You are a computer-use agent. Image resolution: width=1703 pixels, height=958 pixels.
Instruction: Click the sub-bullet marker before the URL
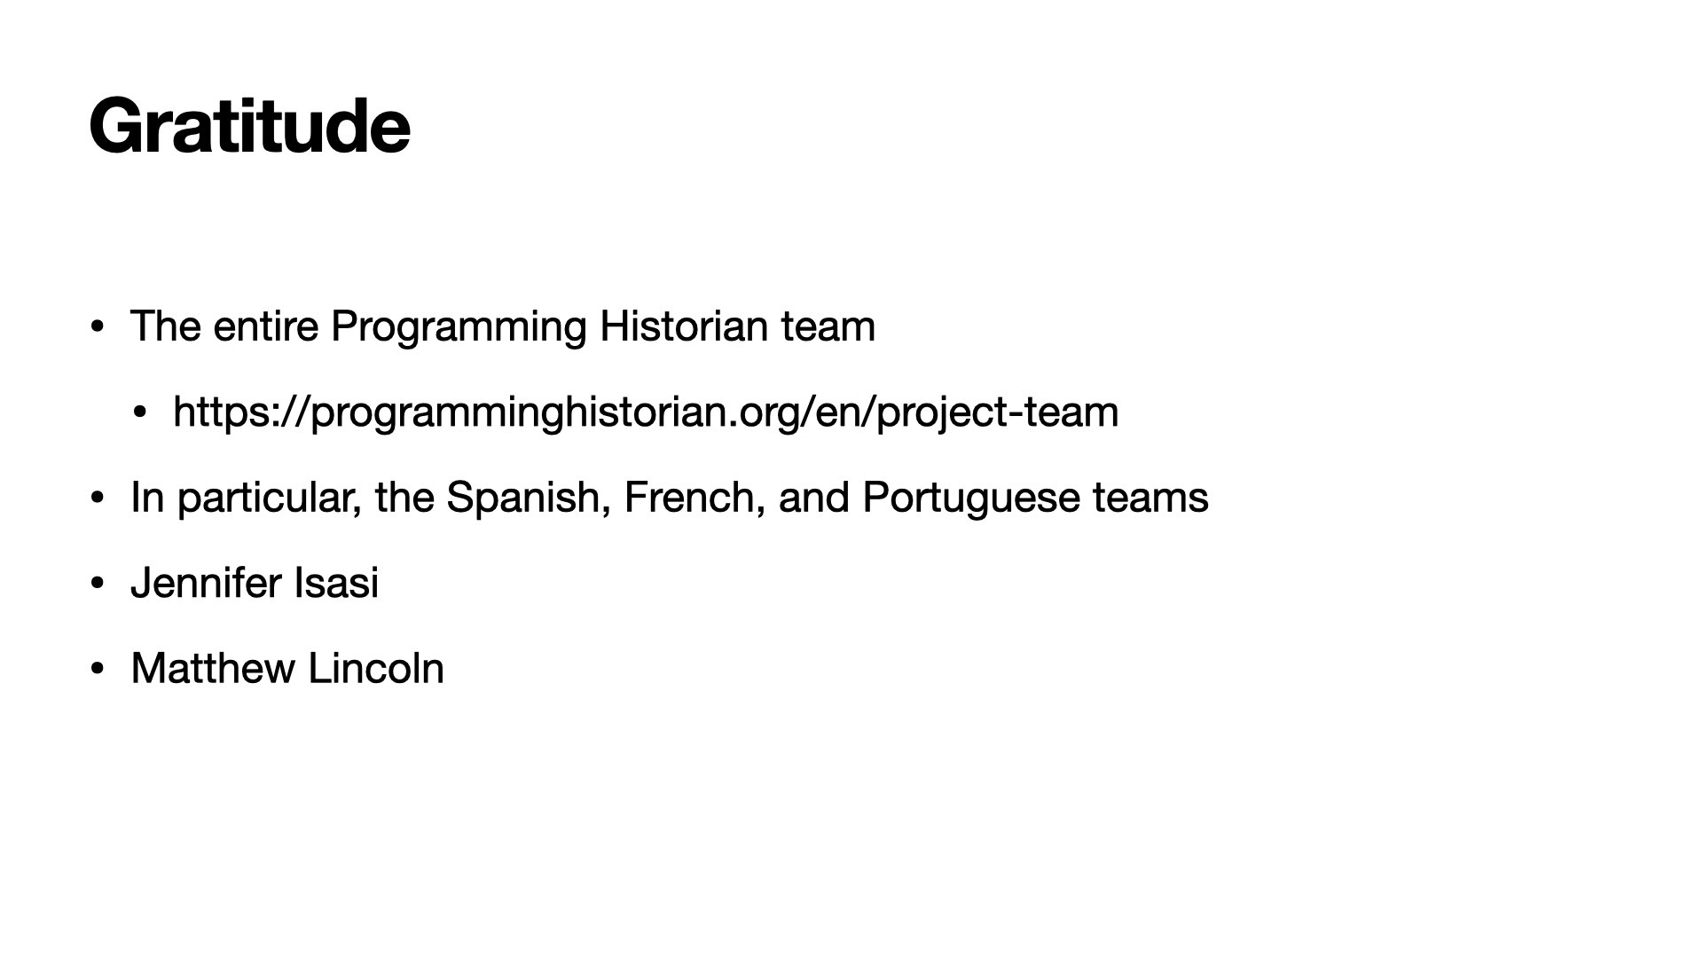[x=140, y=412]
